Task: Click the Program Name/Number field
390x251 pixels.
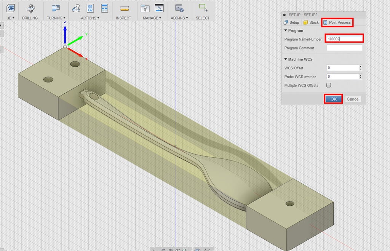Action: 344,39
